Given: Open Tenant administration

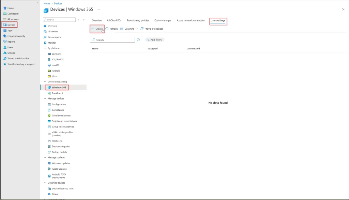Looking at the screenshot, I should 16,59.
